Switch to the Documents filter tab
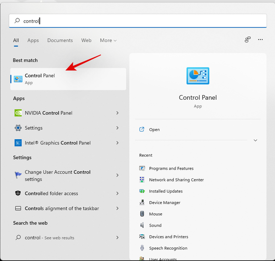The image size is (275, 261). click(x=60, y=40)
